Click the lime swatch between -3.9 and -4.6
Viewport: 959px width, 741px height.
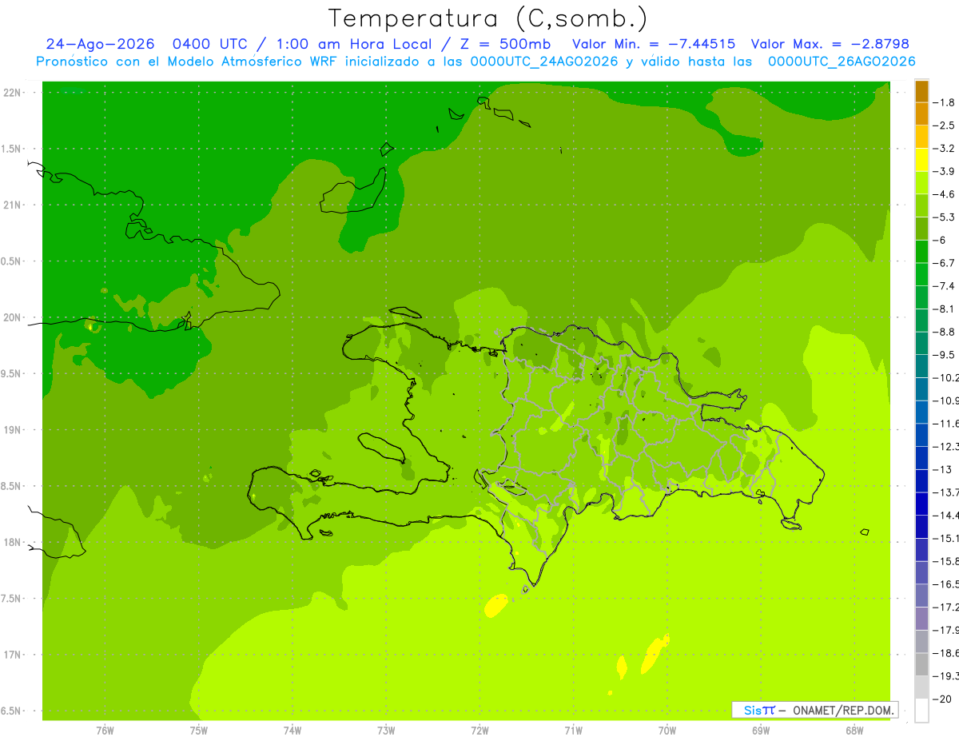921,183
